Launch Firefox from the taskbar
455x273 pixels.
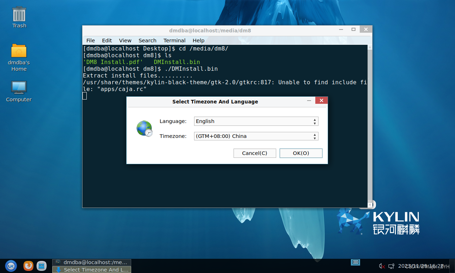click(28, 266)
